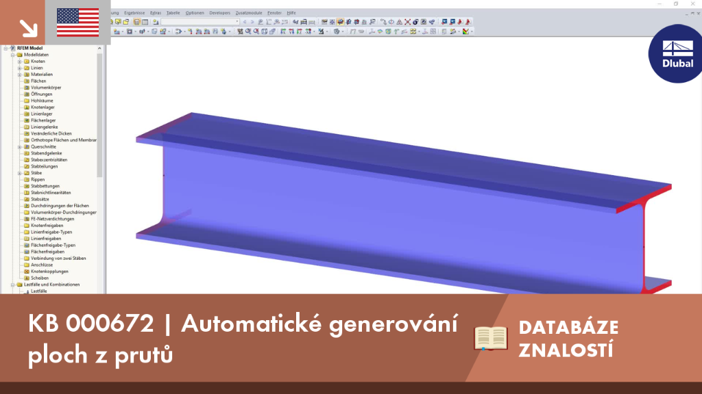702x394 pixels.
Task: Expand the Knoten tree node
Action: point(20,61)
